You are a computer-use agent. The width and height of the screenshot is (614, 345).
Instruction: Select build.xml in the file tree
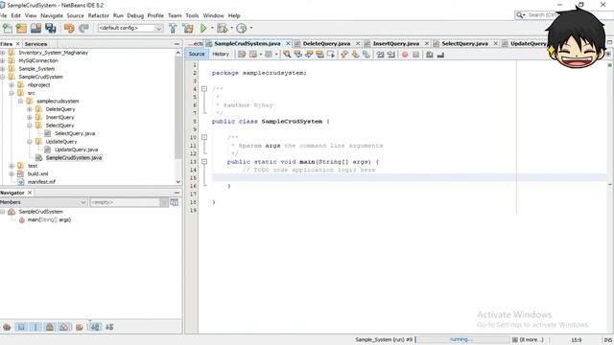click(x=38, y=173)
